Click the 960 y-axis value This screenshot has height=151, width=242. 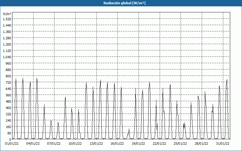point(8,63)
